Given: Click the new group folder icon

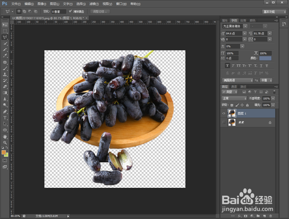Looking at the screenshot, I should tap(258, 216).
